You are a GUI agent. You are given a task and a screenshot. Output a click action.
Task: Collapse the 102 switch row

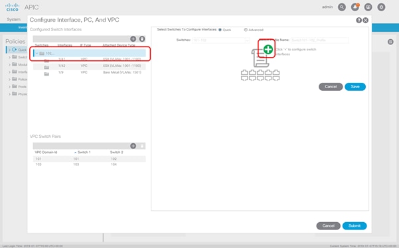click(x=37, y=53)
